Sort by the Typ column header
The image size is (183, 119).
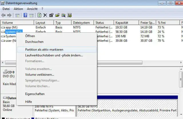63,23
